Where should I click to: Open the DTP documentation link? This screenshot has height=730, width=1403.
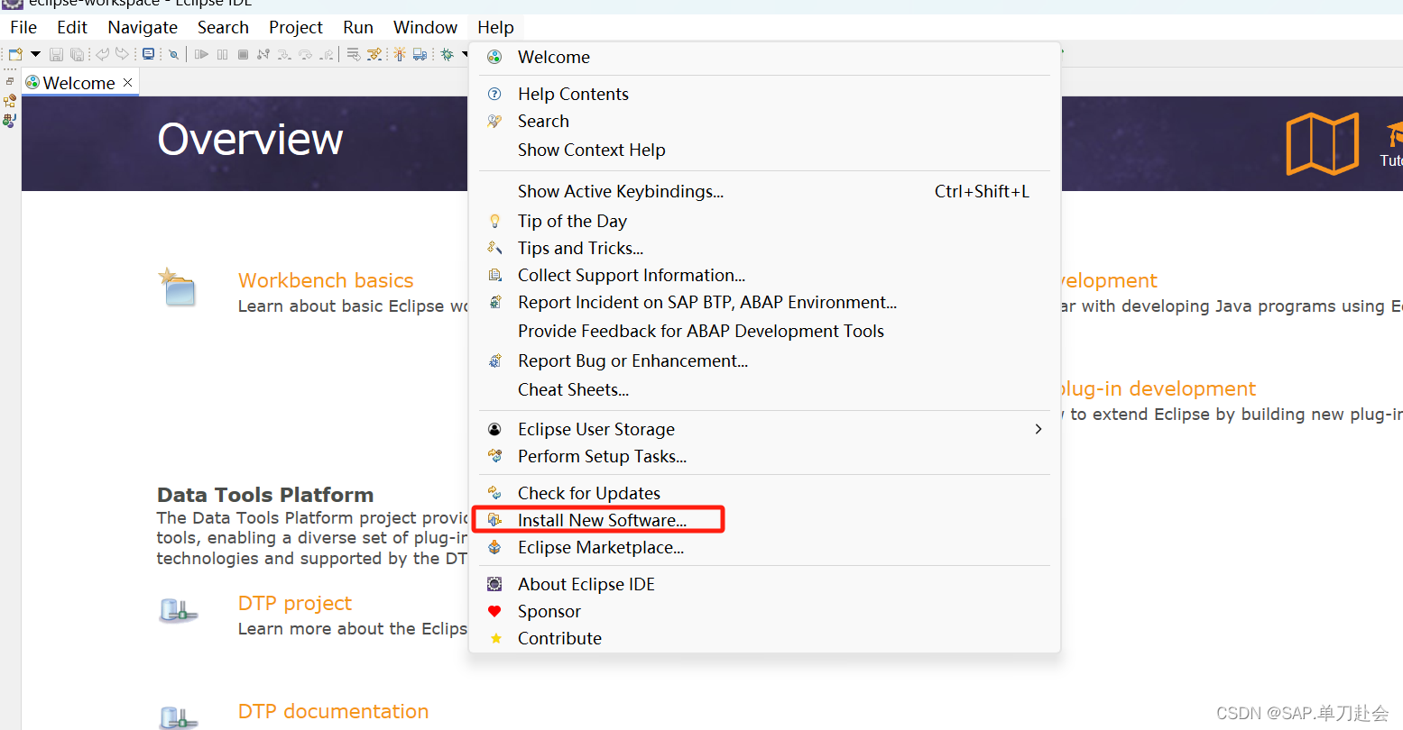pos(333,711)
